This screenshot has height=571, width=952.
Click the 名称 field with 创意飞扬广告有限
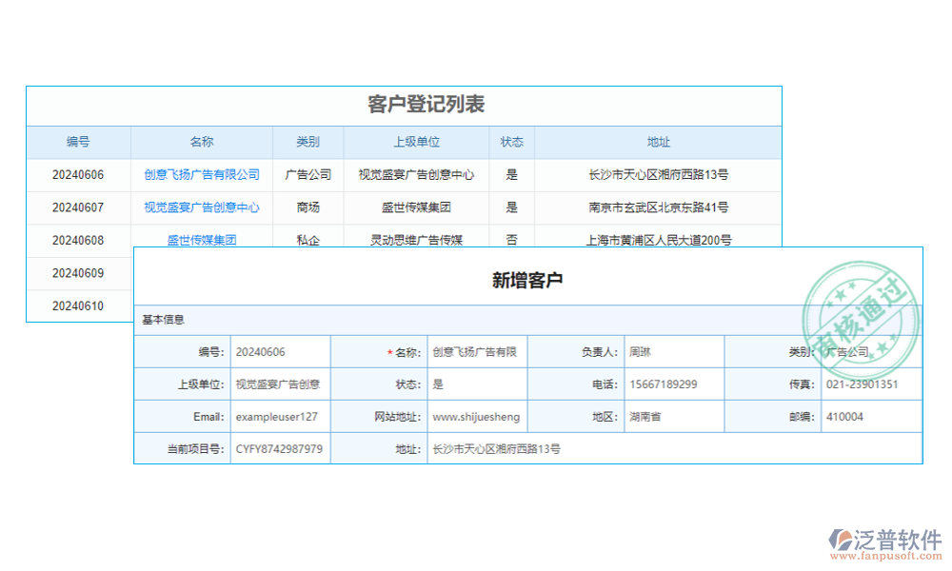476,351
